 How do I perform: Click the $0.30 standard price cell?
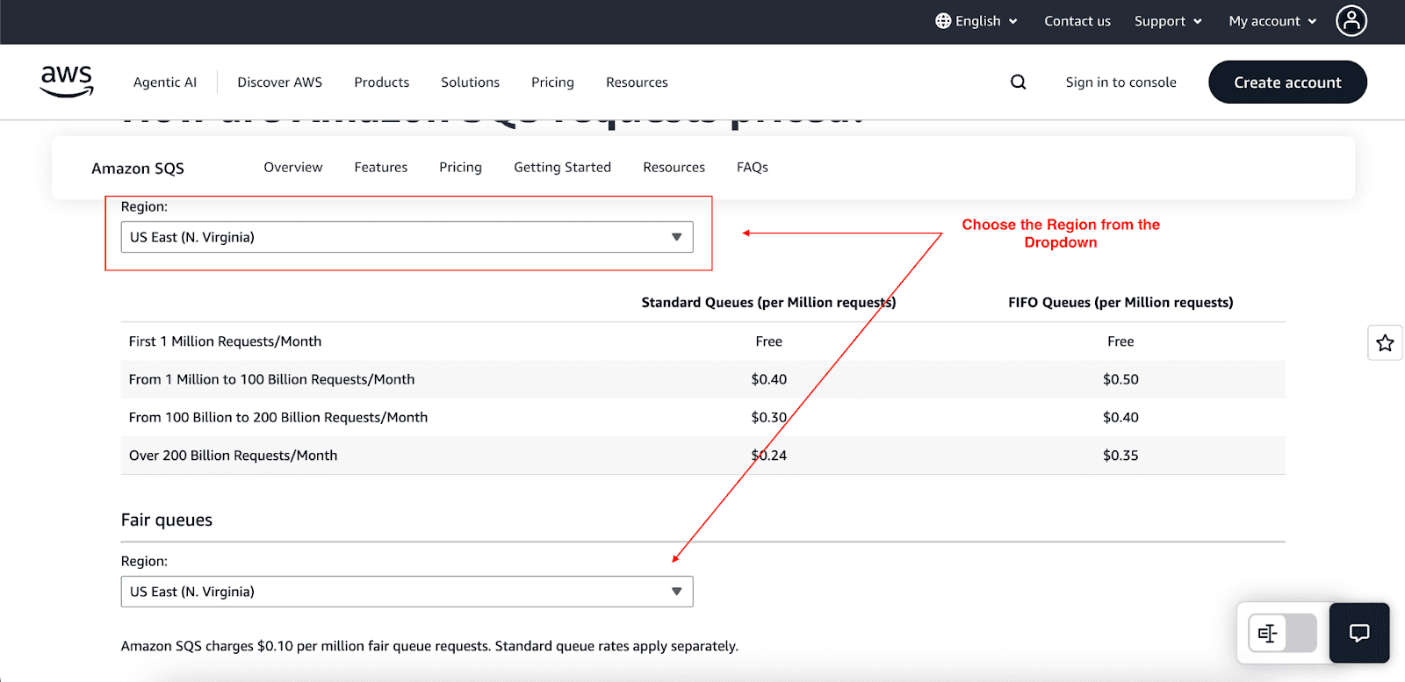pyautogui.click(x=768, y=417)
